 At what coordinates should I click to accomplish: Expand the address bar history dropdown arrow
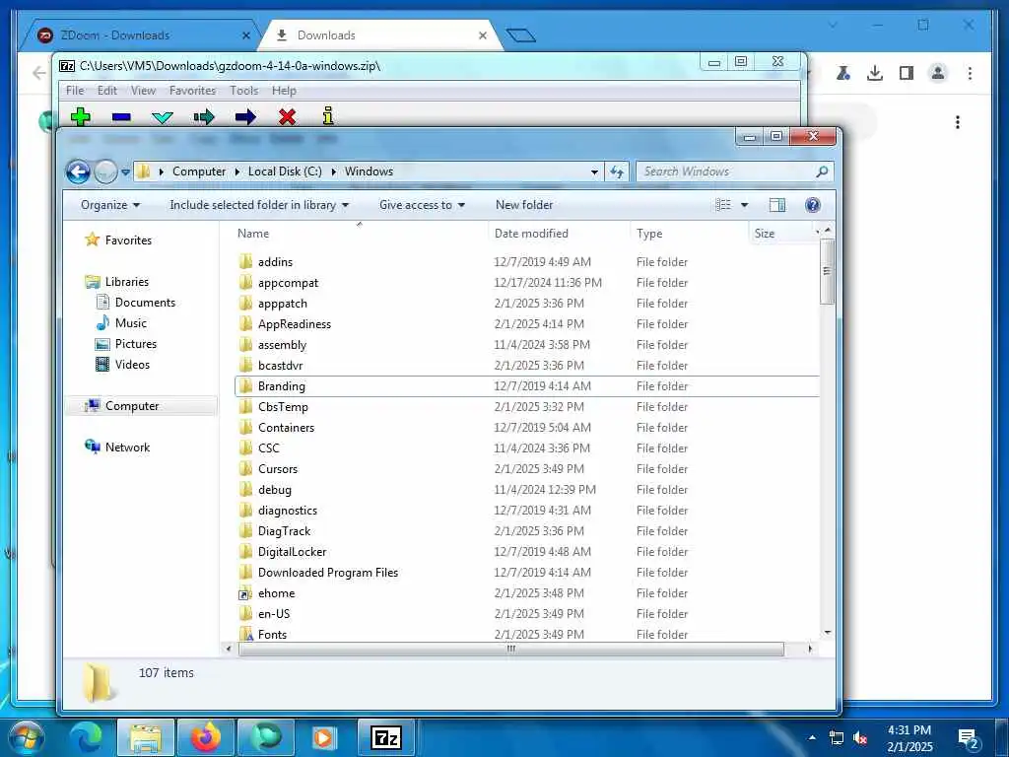point(594,172)
